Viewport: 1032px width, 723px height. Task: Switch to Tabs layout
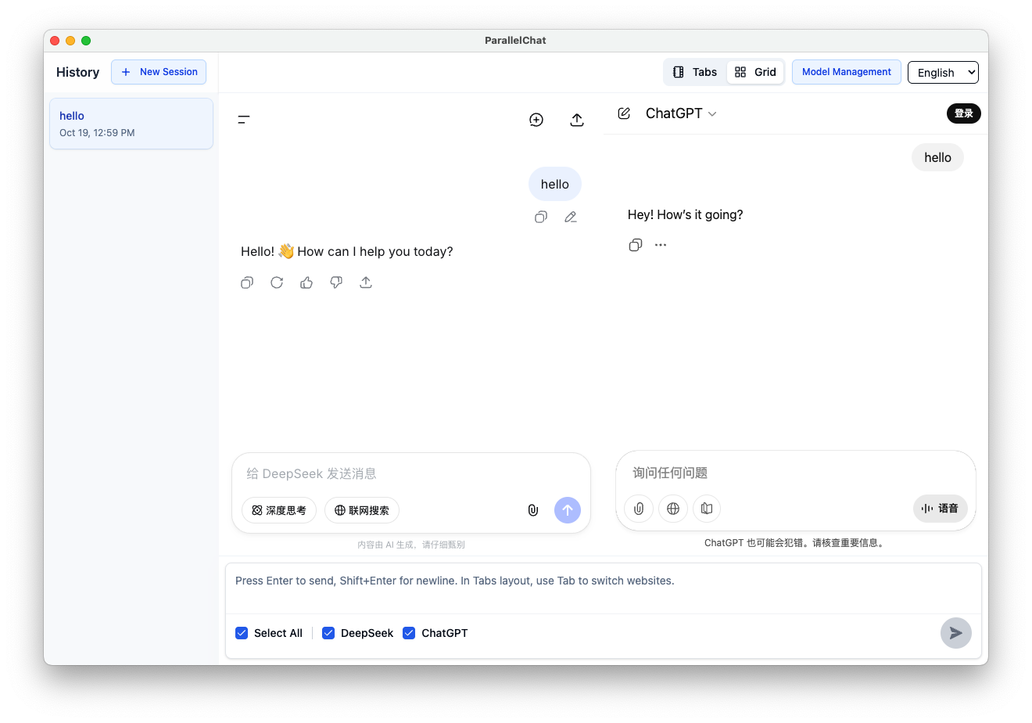point(695,72)
